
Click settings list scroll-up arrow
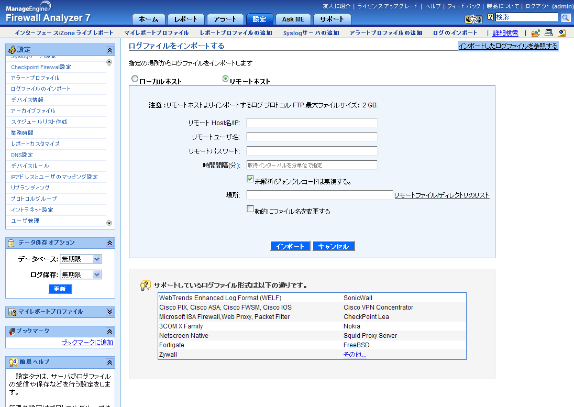(109, 62)
